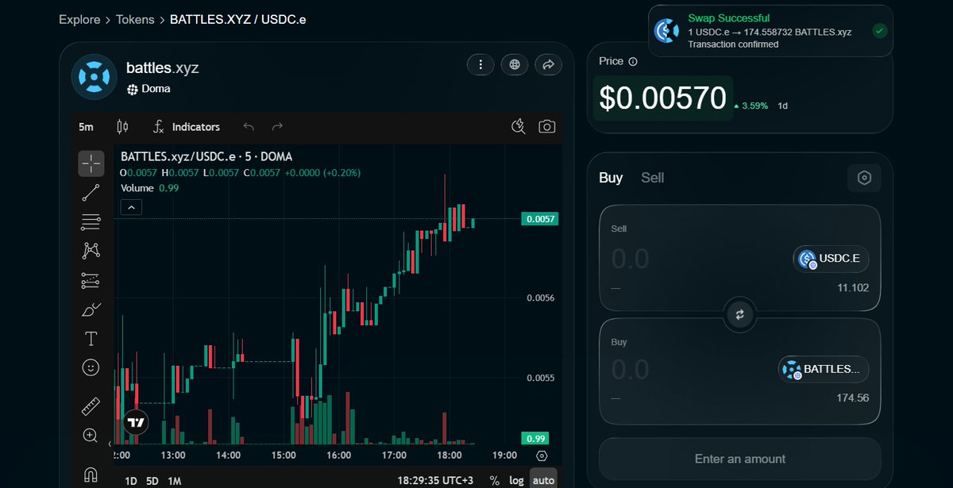Open swap settings hexagon icon
The width and height of the screenshot is (953, 488).
(864, 179)
